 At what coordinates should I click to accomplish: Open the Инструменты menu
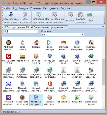pos(51,8)
